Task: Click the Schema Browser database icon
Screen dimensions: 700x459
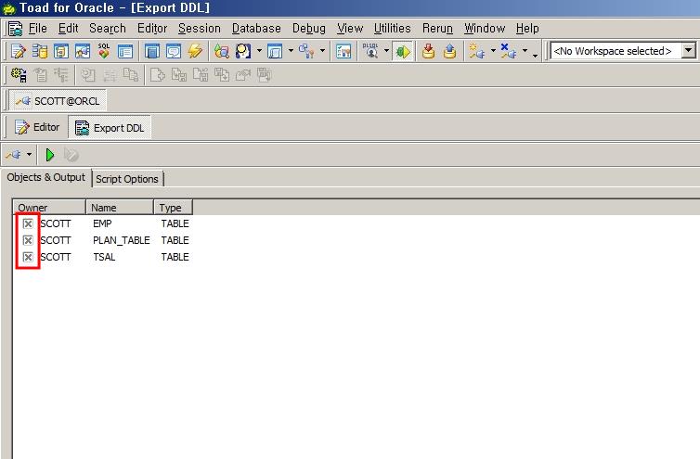Action: pos(39,51)
